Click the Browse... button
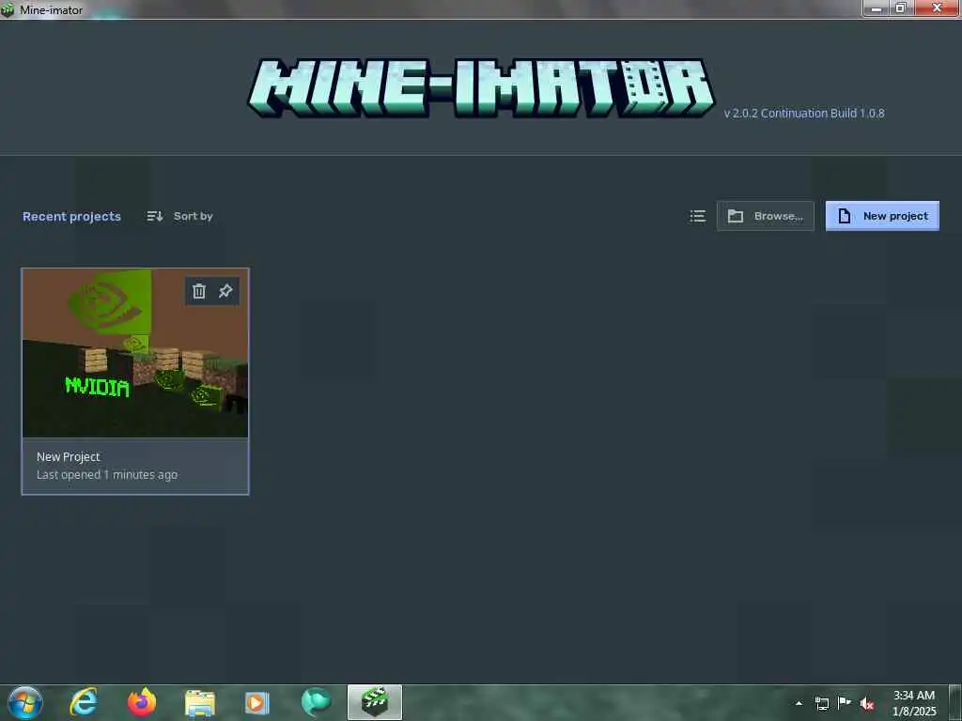Image resolution: width=962 pixels, height=721 pixels. coord(765,216)
